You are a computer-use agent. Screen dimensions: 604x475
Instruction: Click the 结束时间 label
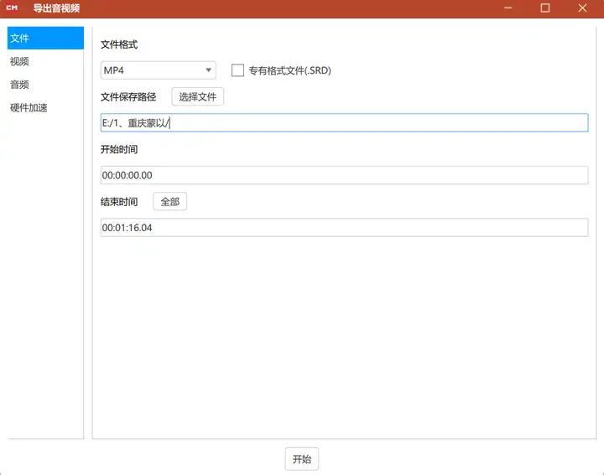coord(119,202)
